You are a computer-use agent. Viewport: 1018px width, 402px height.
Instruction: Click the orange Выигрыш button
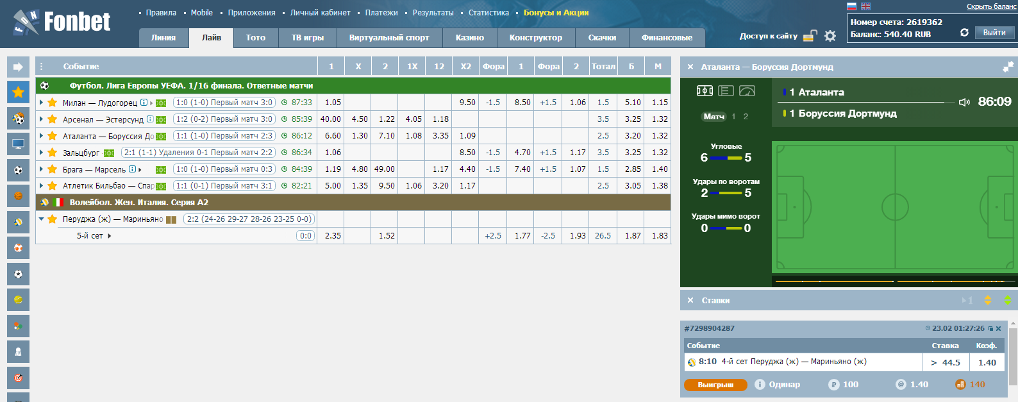(x=715, y=385)
